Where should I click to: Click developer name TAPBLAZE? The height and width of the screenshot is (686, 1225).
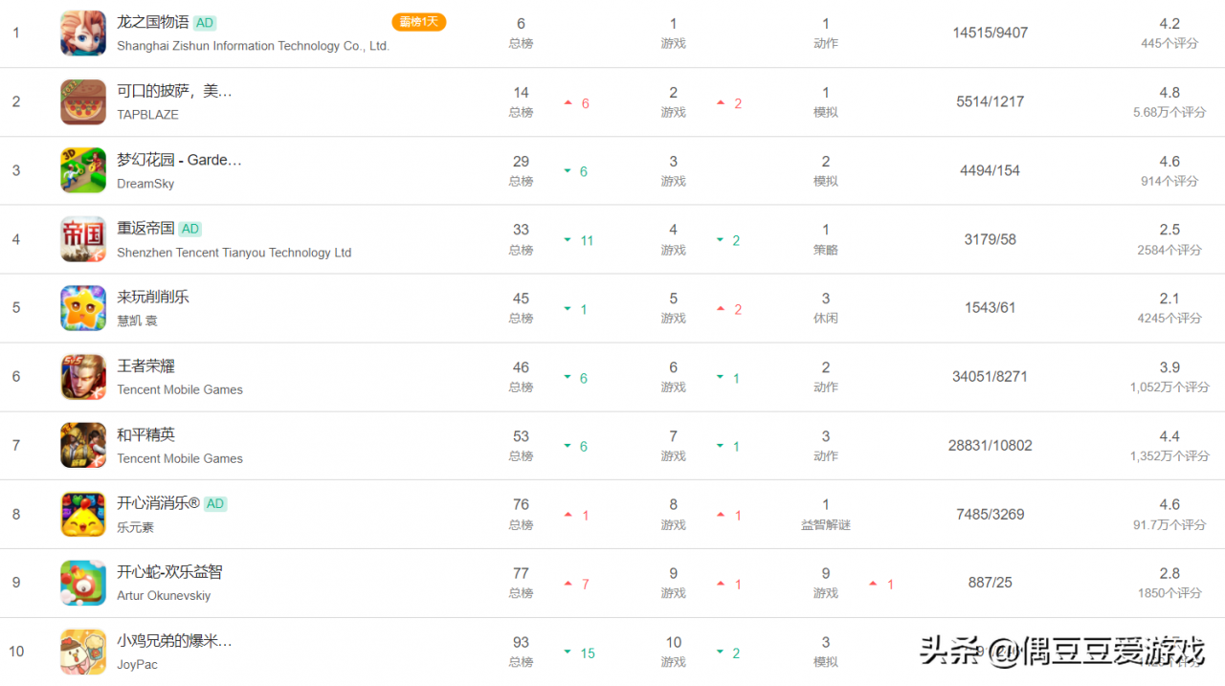(x=147, y=115)
